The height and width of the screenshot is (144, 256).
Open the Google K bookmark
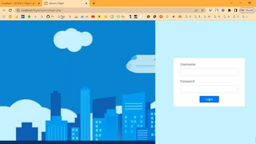pyautogui.click(x=188, y=16)
